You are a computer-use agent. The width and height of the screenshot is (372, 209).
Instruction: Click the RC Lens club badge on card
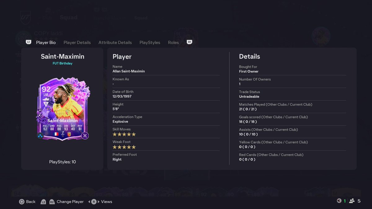point(69,134)
